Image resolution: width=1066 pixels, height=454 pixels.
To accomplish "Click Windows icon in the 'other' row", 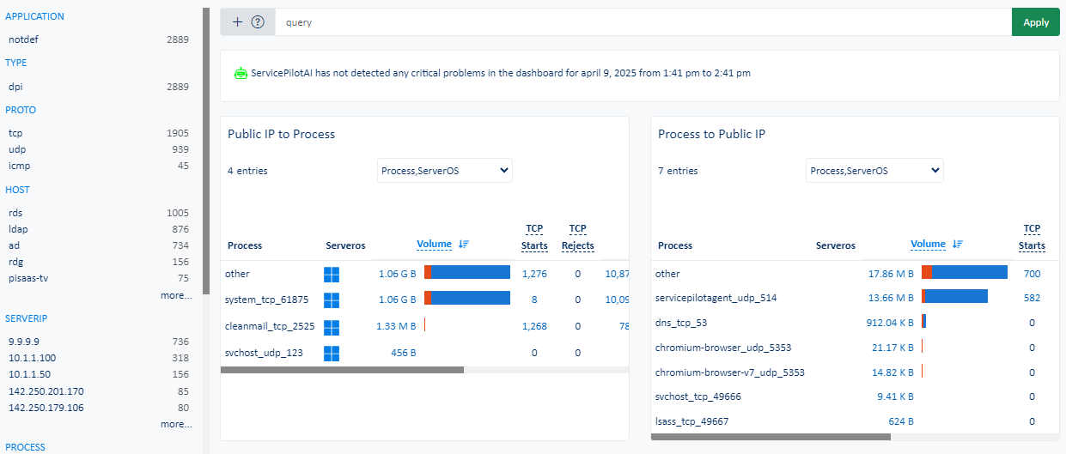I will click(x=332, y=274).
